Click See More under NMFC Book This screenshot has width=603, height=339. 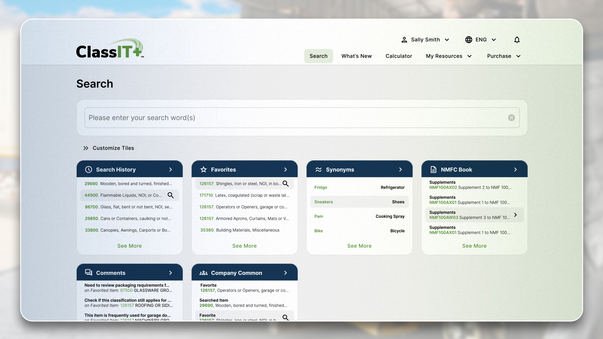coord(474,246)
